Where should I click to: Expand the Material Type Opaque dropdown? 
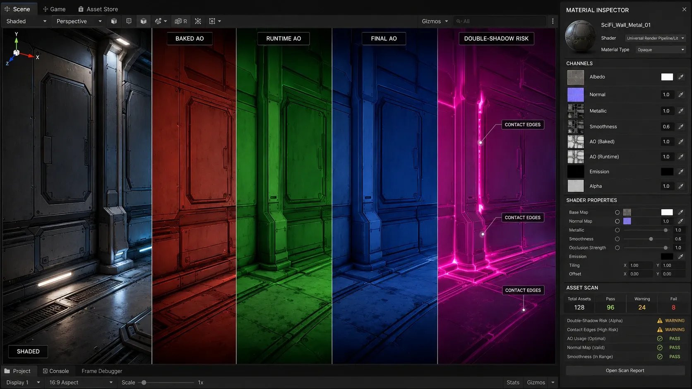[661, 50]
